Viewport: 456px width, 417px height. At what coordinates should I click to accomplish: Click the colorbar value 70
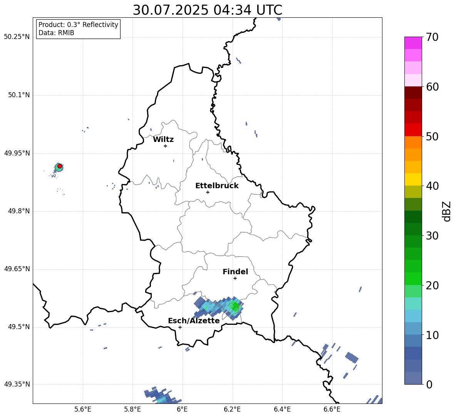coord(433,37)
